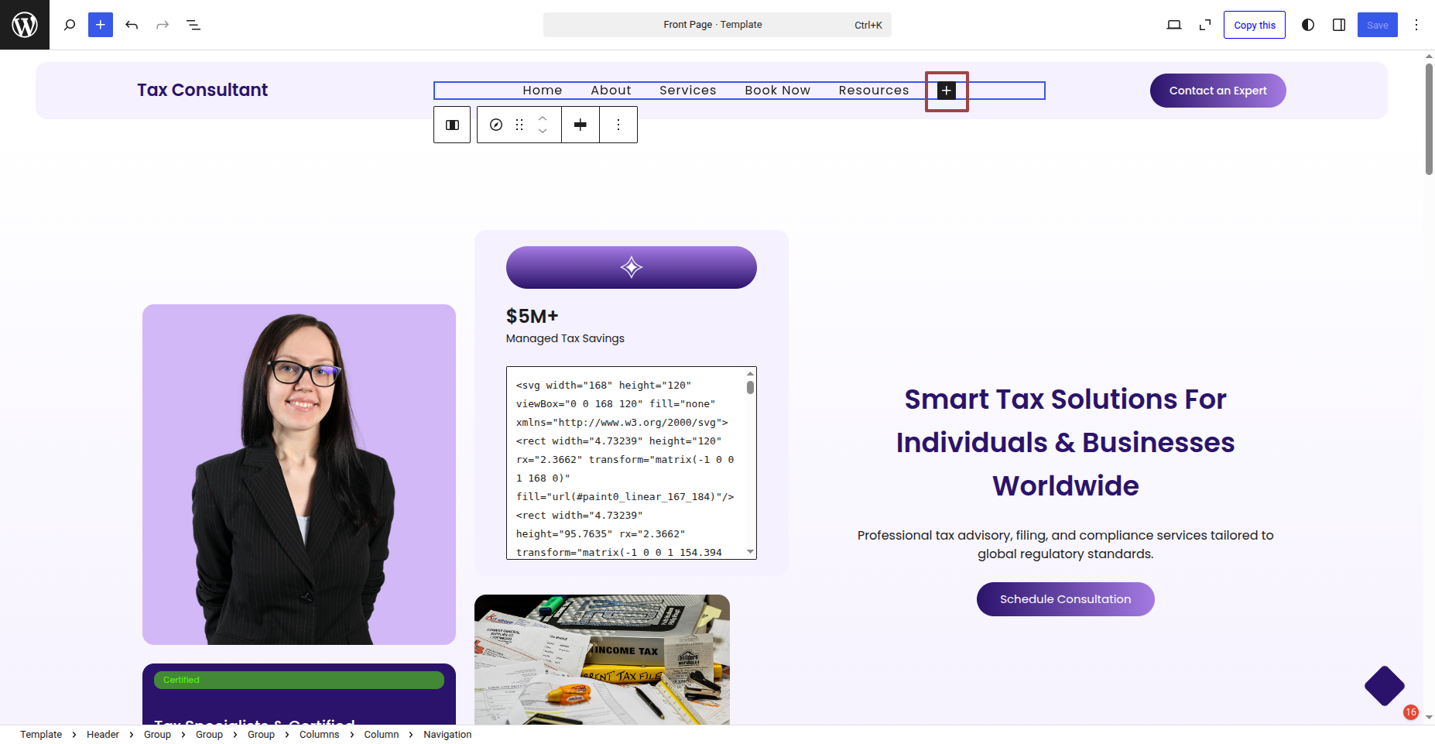
Task: Open the Document Overview list view
Action: 194,25
